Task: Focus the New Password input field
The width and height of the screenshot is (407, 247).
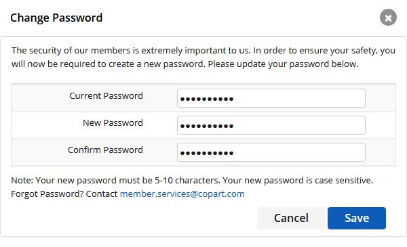Action: click(x=271, y=125)
